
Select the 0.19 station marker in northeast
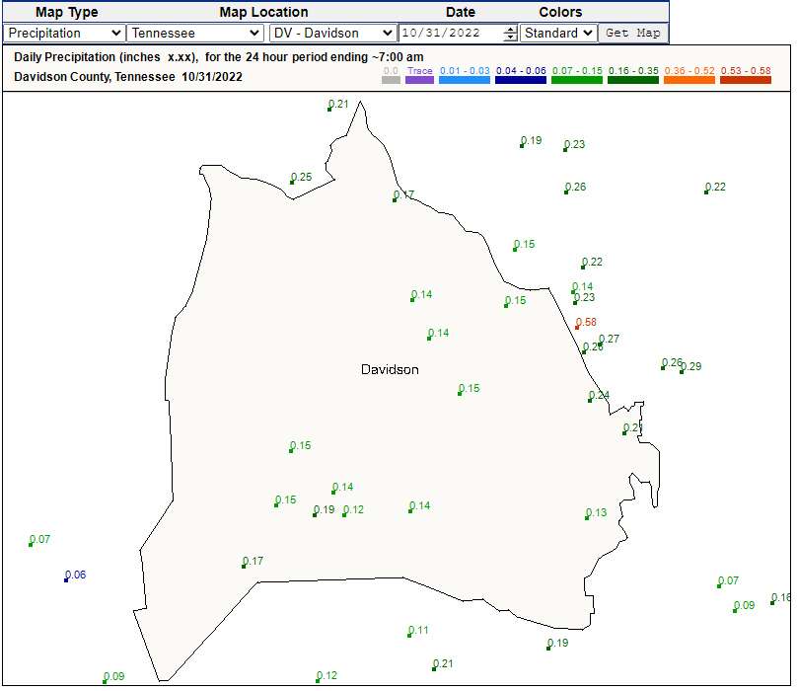[522, 146]
